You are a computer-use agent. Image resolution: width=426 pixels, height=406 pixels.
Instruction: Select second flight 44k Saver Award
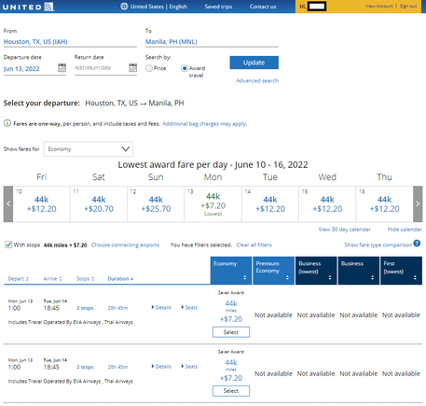[x=231, y=391]
